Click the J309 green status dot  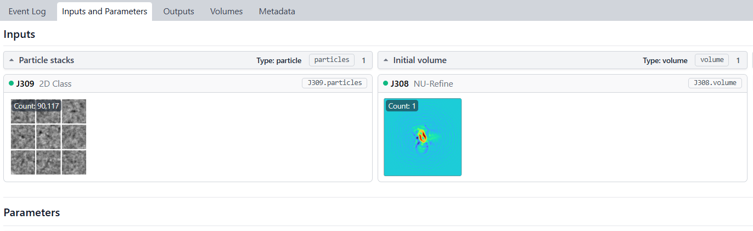[11, 83]
